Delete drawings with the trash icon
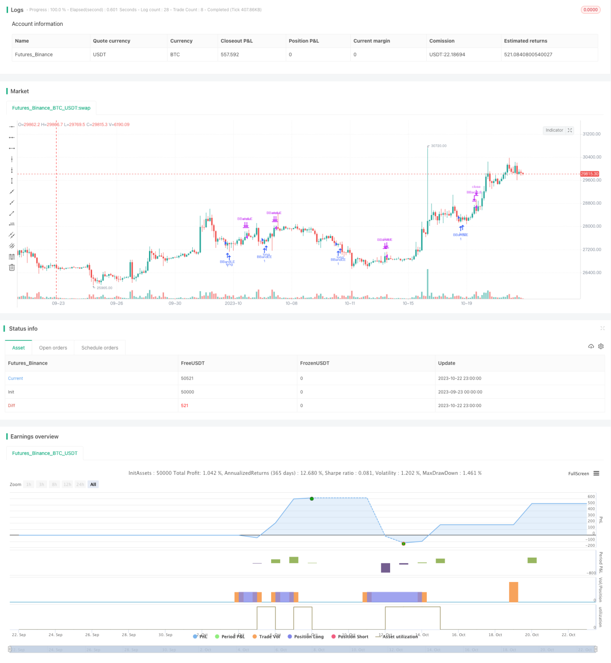The width and height of the screenshot is (611, 663). click(12, 267)
